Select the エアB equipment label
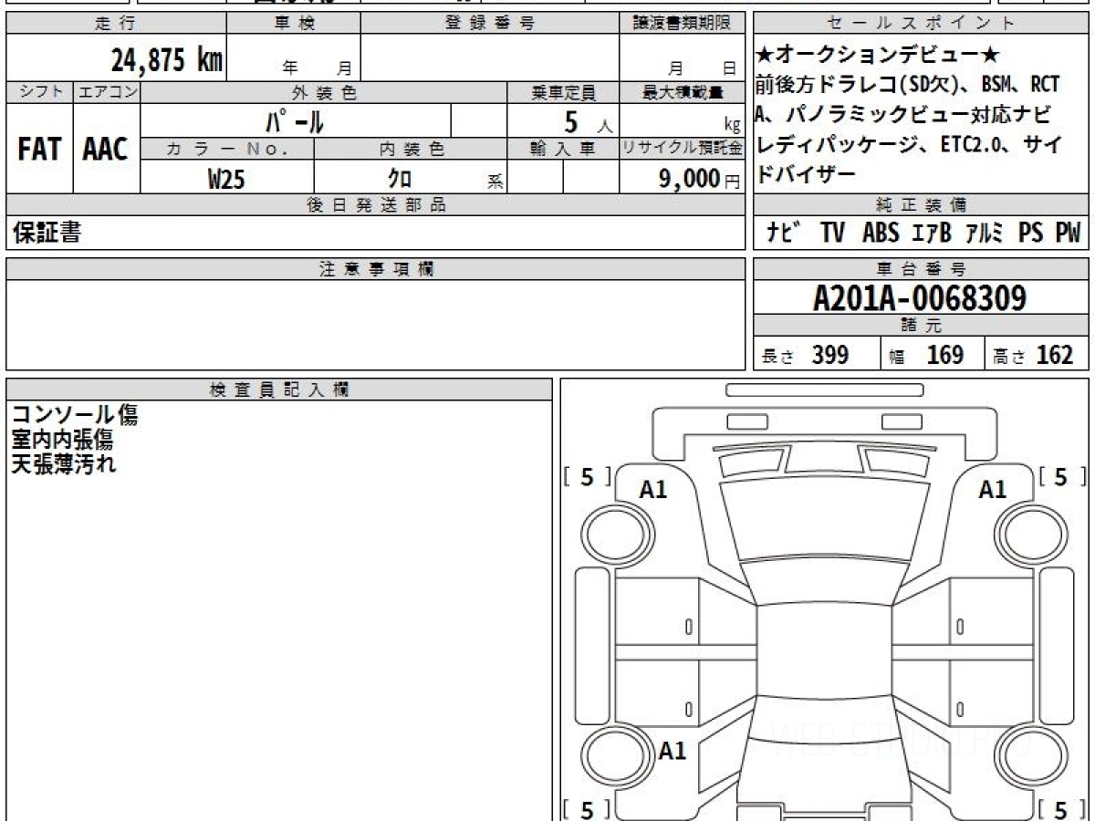 coord(932,234)
